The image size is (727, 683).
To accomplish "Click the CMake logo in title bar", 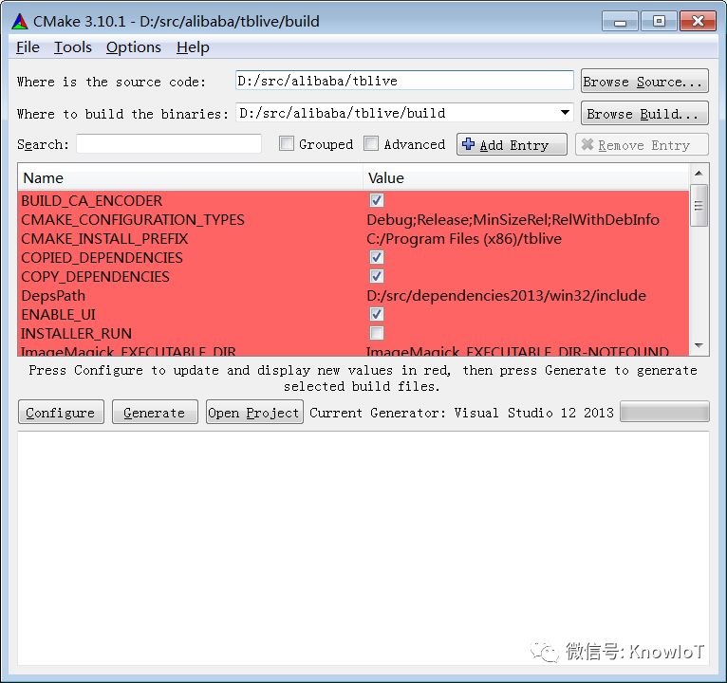I will [20, 21].
